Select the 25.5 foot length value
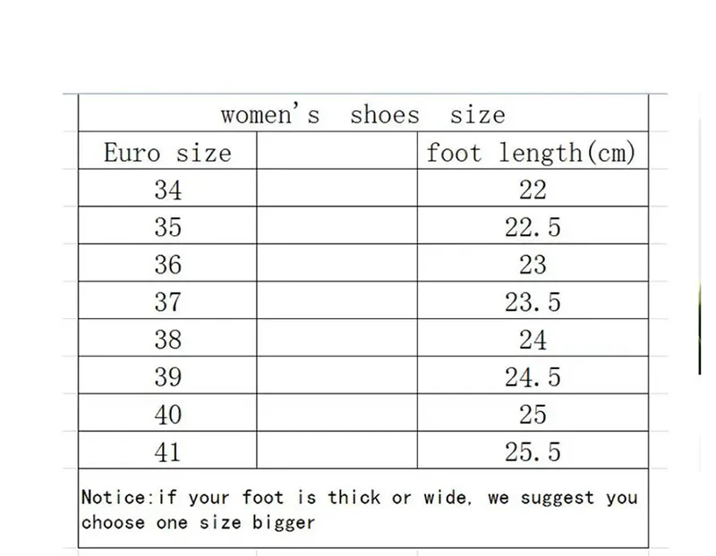Screen dimensions: 716x556 point(532,452)
